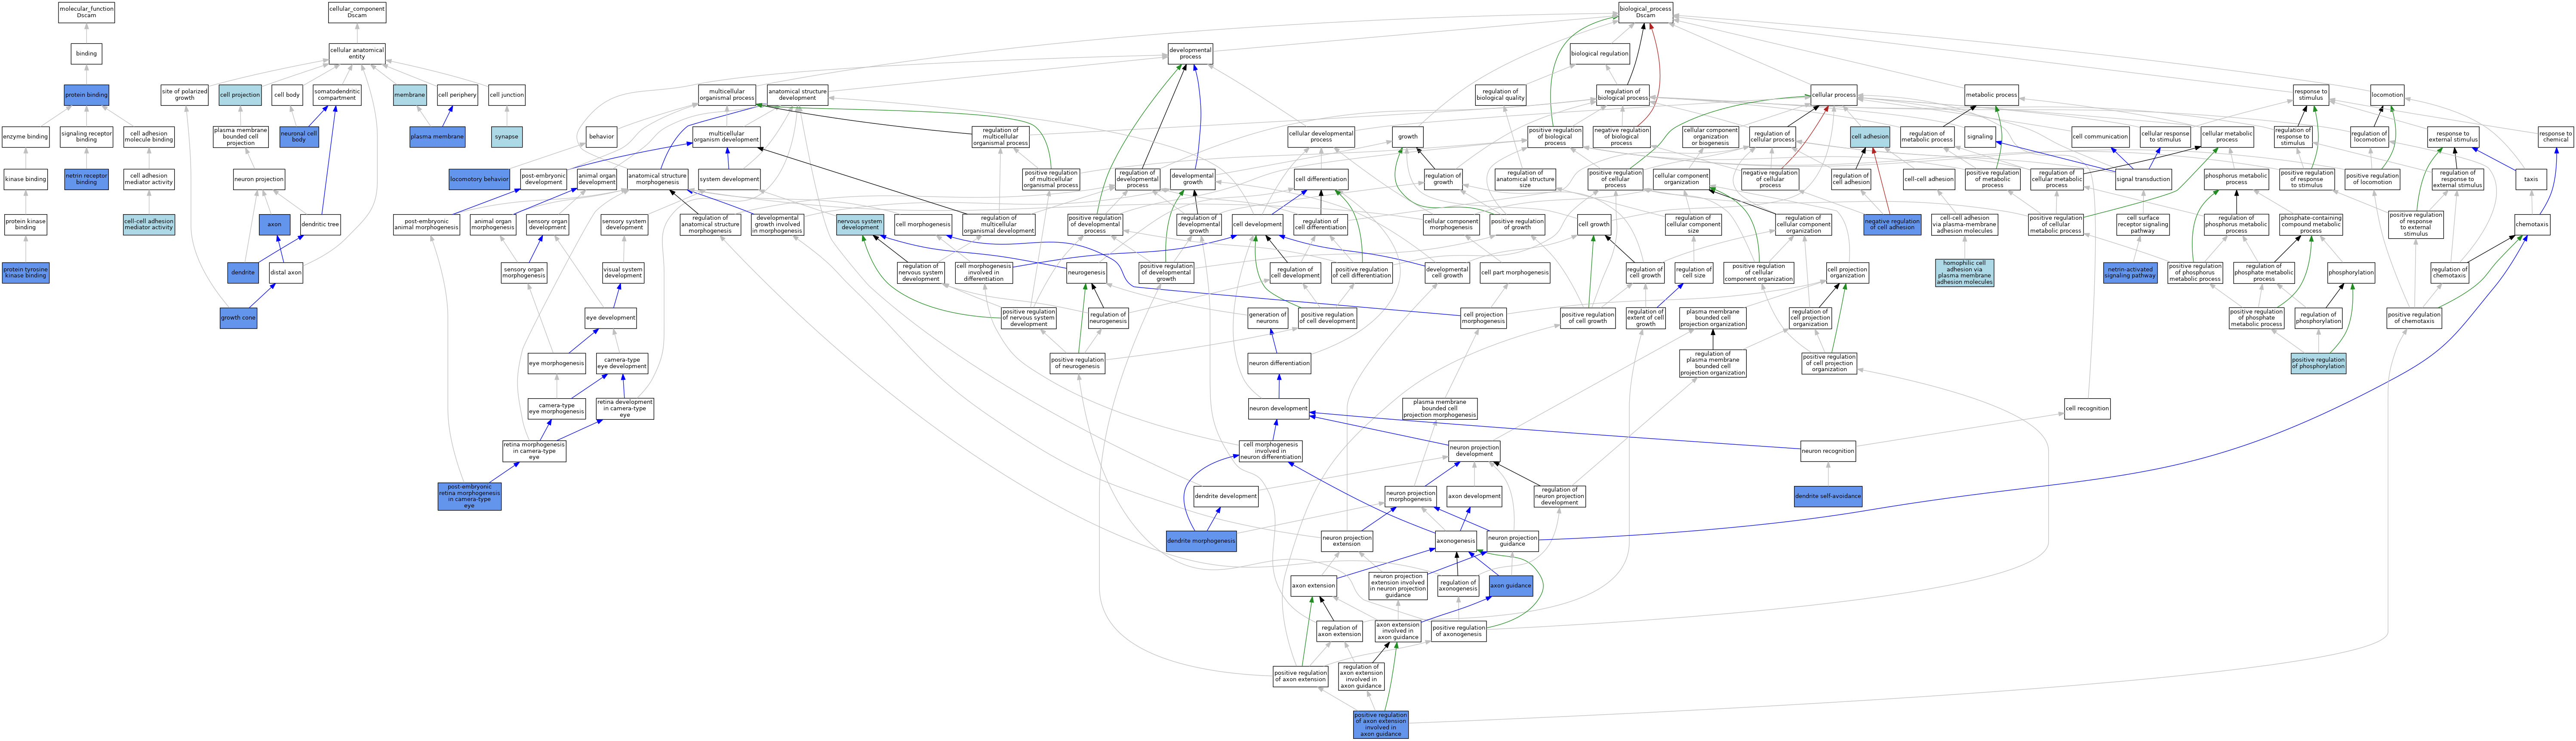Select the 'site of polarized growth' node
Image resolution: width=2576 pixels, height=741 pixels.
click(x=185, y=95)
